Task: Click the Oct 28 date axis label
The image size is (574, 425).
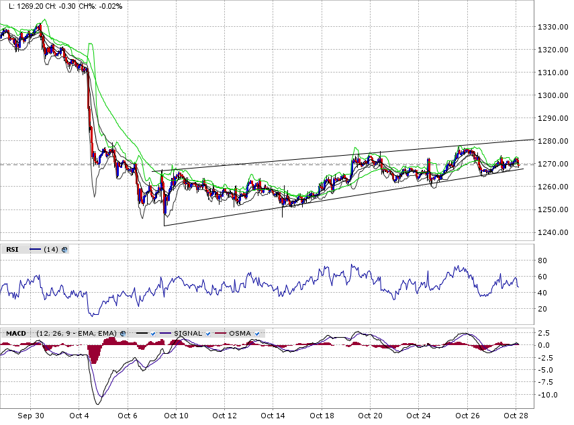Action: (x=516, y=416)
